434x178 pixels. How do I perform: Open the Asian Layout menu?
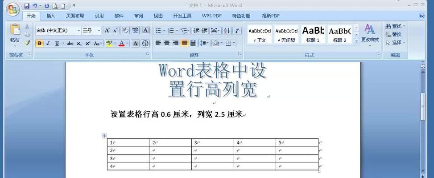click(x=215, y=30)
